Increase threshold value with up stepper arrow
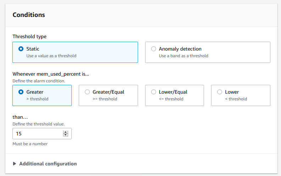 [x=66, y=132]
